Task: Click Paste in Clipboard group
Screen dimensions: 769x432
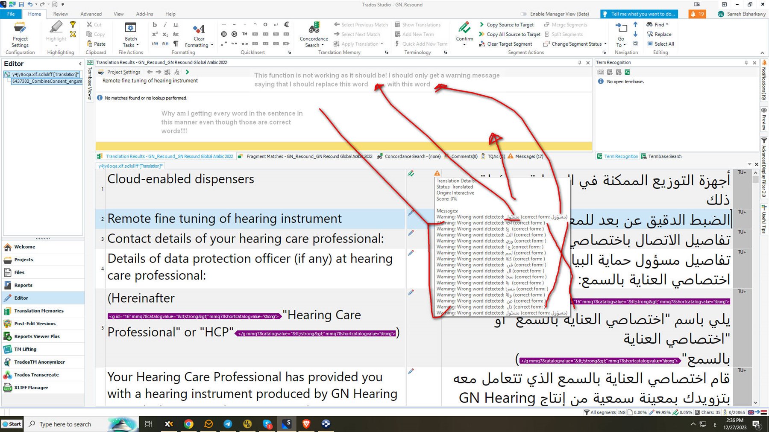Action: click(x=96, y=44)
